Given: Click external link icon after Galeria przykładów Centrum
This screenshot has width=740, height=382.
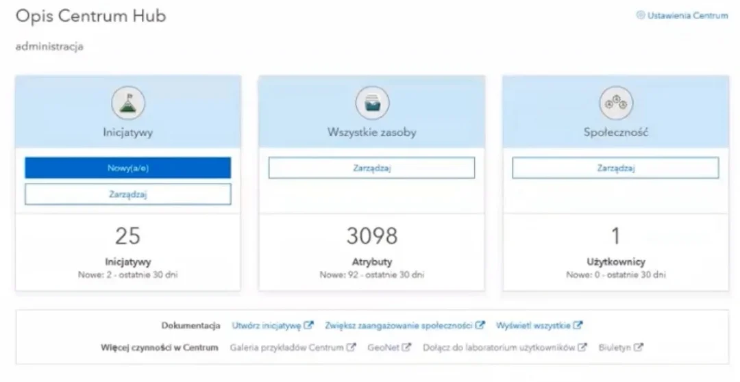Looking at the screenshot, I should pos(351,348).
